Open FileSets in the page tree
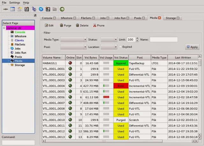 click(x=20, y=44)
